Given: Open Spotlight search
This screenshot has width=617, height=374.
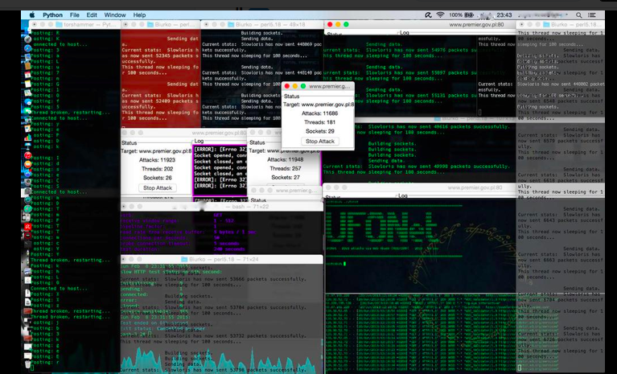Looking at the screenshot, I should [579, 15].
